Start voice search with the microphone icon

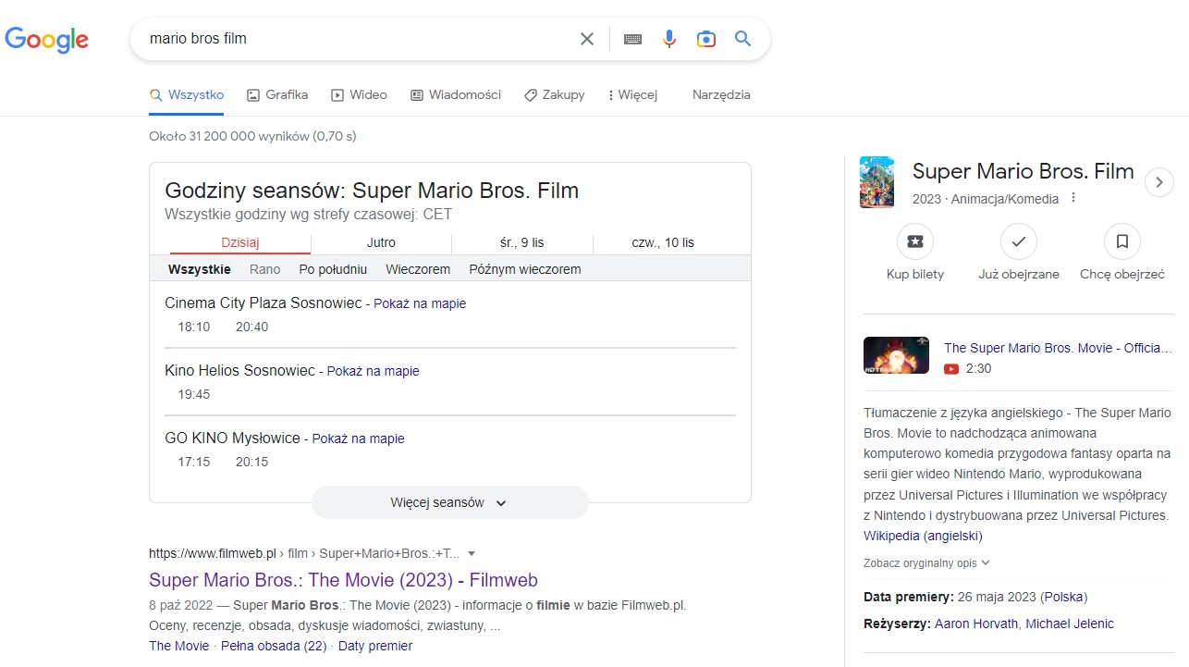[668, 39]
